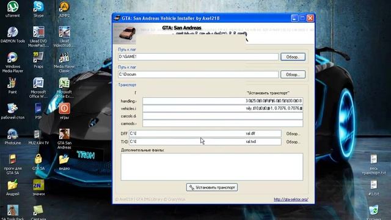Select the игры desktop icon
Viewport: 391px width, 220px height.
pyautogui.click(x=64, y=111)
